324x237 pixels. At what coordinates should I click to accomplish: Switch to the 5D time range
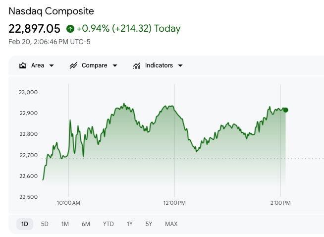[x=45, y=224]
